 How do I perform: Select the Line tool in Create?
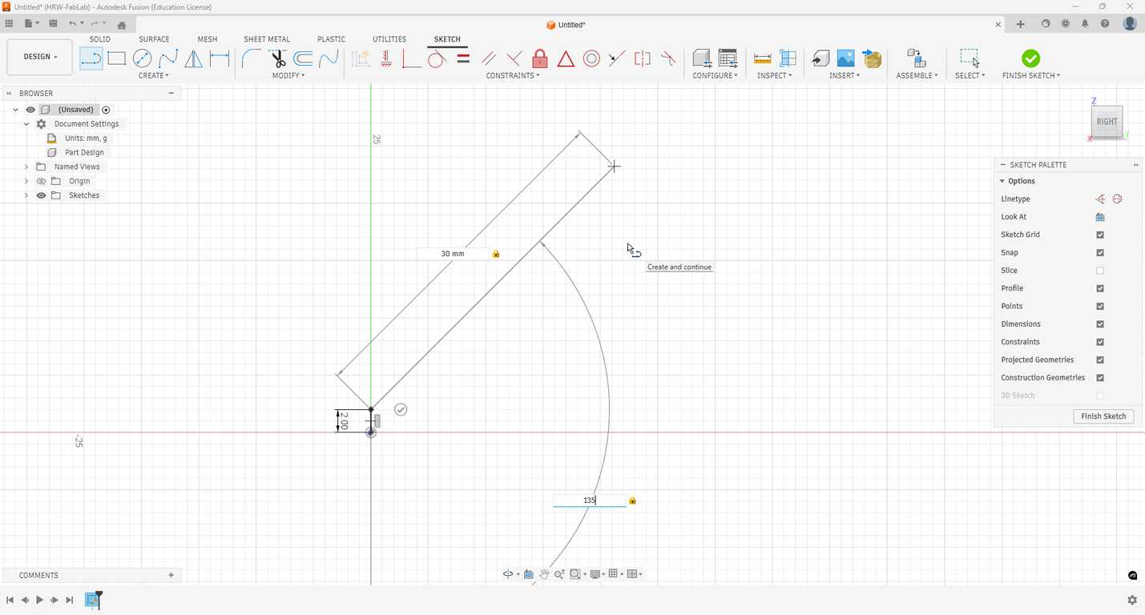click(91, 58)
